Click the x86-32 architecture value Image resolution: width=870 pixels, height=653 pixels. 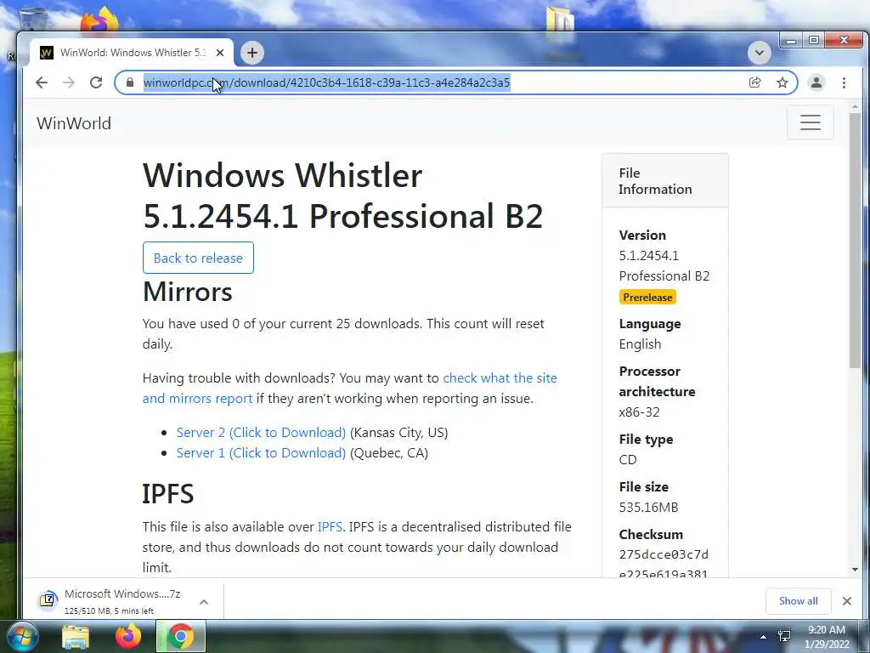pos(639,412)
